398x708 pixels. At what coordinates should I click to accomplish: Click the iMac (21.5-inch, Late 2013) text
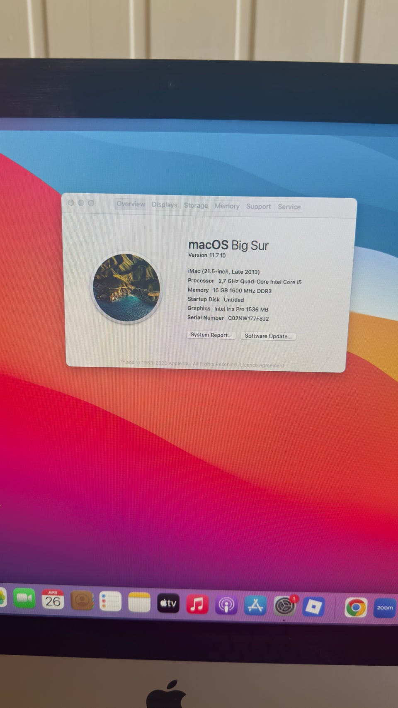[x=224, y=272]
